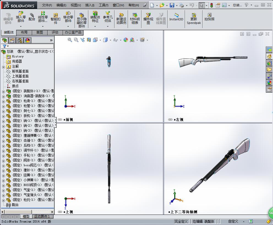This screenshot has width=273, height=225.
Task: Expand the 注解 tree node
Action: point(3,67)
